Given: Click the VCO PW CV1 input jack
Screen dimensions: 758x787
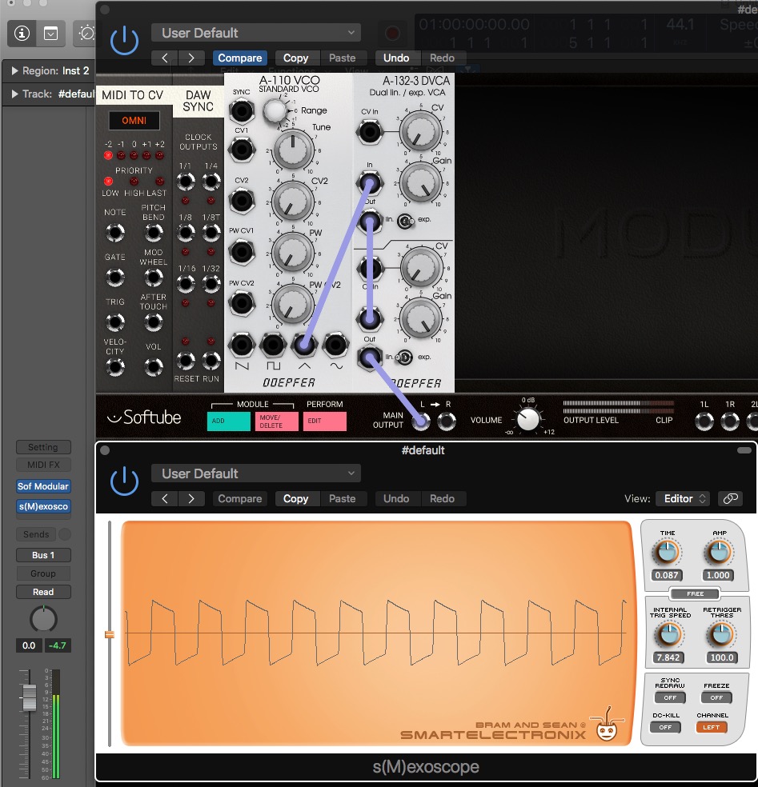Looking at the screenshot, I should [x=242, y=251].
